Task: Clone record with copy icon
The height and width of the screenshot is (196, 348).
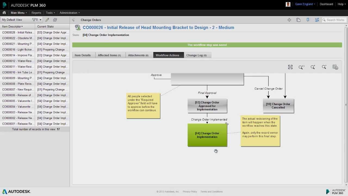Action: 299,20
